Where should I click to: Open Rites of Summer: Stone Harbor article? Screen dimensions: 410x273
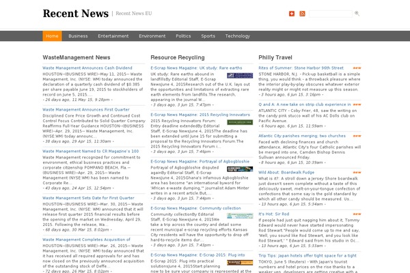(x=301, y=68)
